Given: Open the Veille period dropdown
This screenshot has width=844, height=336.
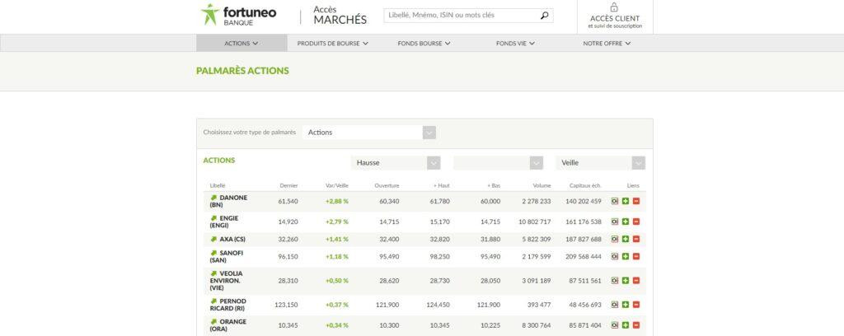Looking at the screenshot, I should coord(600,162).
